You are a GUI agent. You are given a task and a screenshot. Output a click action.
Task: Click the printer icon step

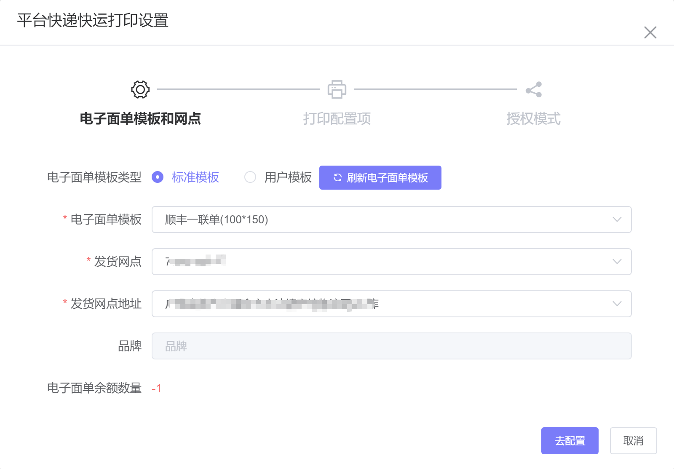(x=337, y=89)
